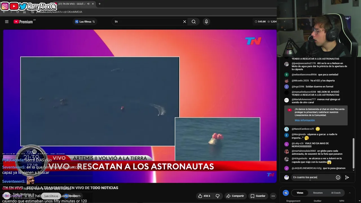Open the emoji picker in live chat
361x203 pixels.
tap(338, 177)
